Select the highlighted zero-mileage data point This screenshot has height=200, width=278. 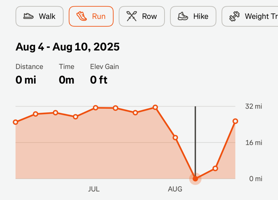point(195,178)
